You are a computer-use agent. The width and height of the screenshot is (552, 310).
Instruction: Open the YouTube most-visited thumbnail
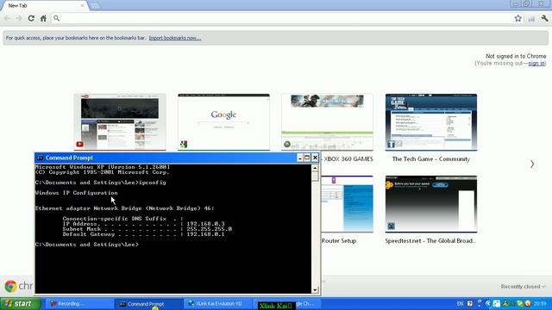pos(120,122)
